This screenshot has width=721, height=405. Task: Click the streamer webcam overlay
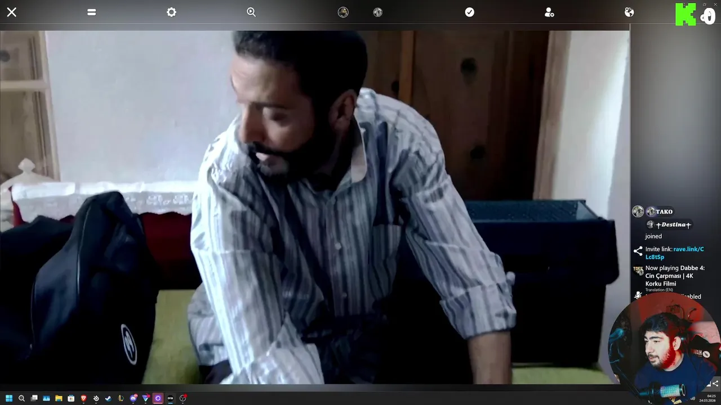click(665, 349)
